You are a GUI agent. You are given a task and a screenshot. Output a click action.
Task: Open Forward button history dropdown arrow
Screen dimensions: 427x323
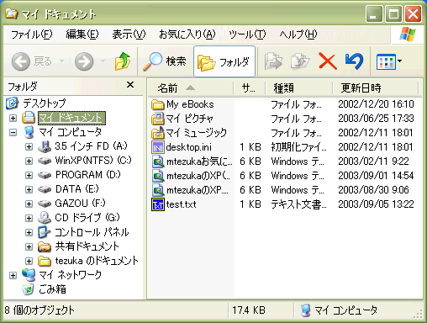coord(103,61)
